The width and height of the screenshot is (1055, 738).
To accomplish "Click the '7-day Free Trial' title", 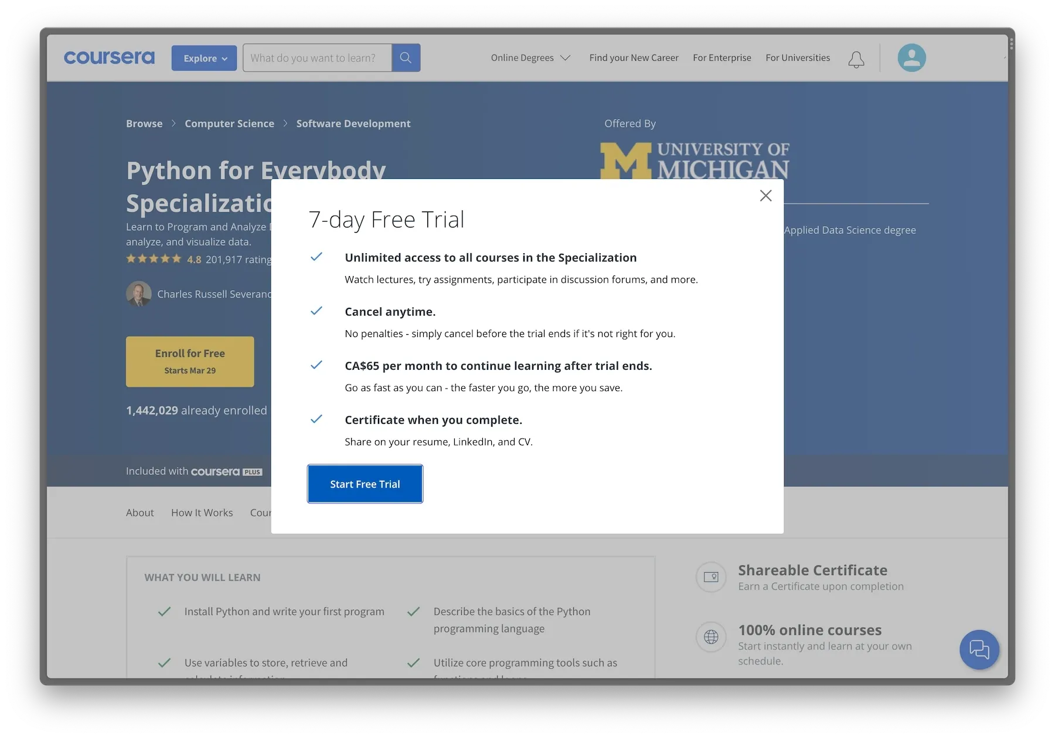I will point(386,219).
